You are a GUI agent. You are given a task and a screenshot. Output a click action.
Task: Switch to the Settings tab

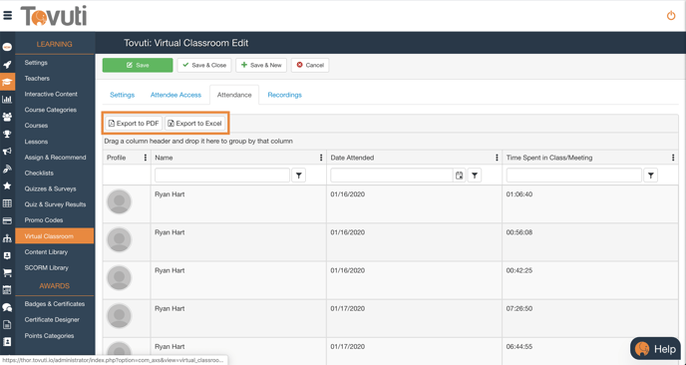point(122,95)
